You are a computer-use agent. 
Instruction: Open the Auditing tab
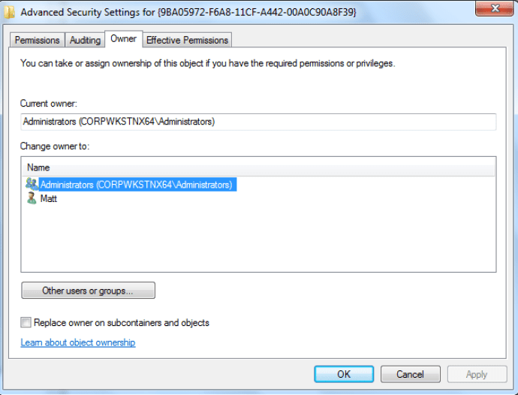click(x=85, y=40)
